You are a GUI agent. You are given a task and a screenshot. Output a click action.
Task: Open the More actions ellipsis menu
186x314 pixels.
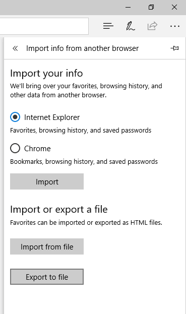tap(174, 26)
